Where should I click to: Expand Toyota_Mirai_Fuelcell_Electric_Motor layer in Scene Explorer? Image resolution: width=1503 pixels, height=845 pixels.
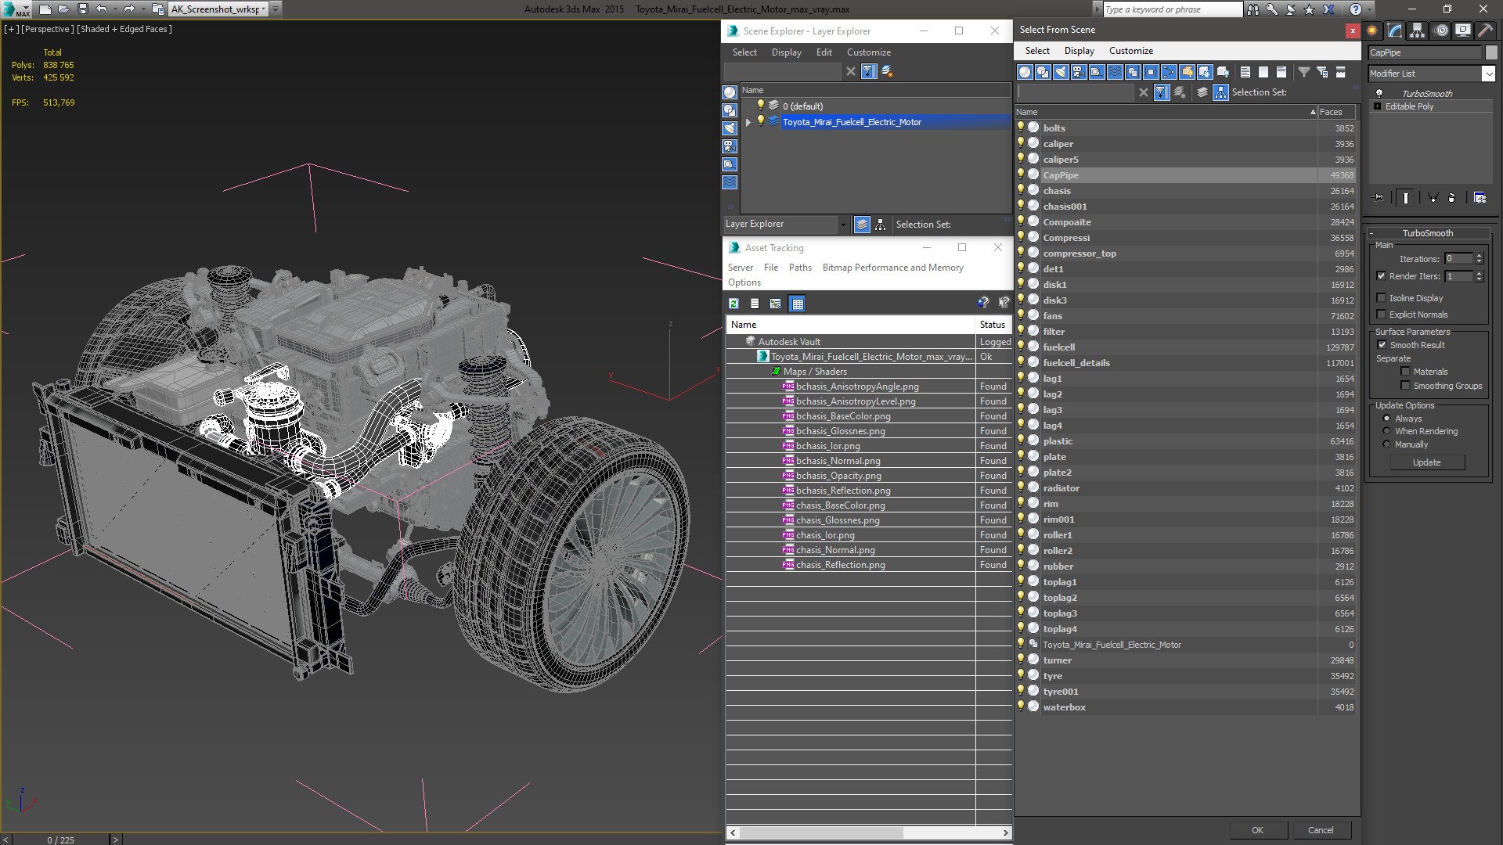point(748,122)
